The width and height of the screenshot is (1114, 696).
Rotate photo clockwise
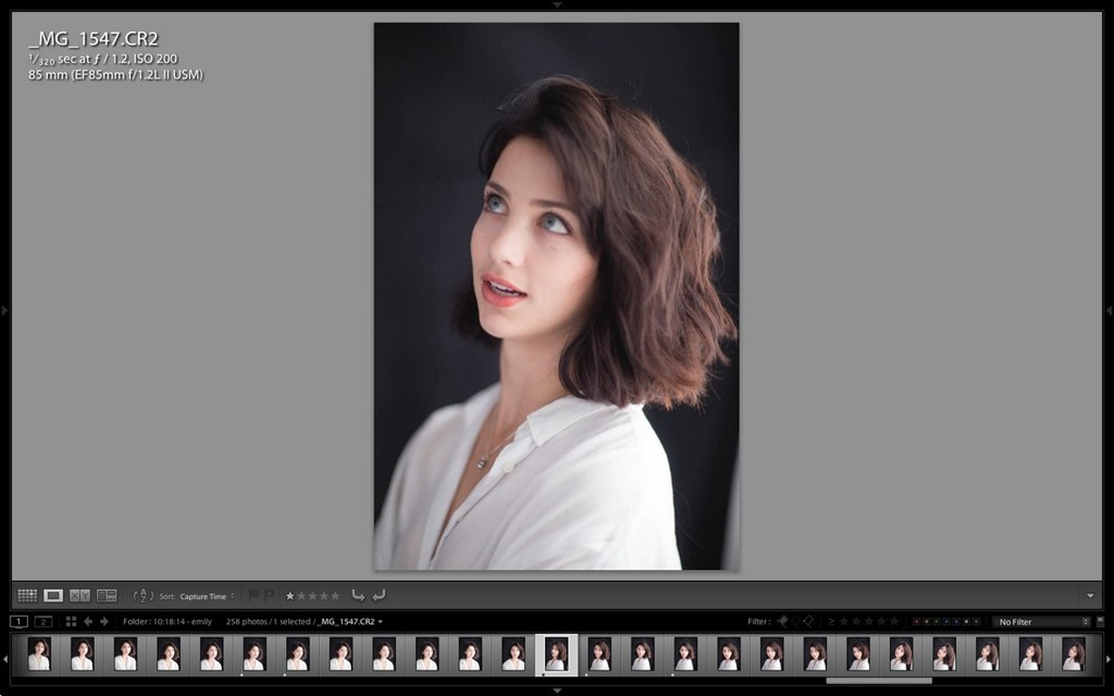click(x=378, y=595)
